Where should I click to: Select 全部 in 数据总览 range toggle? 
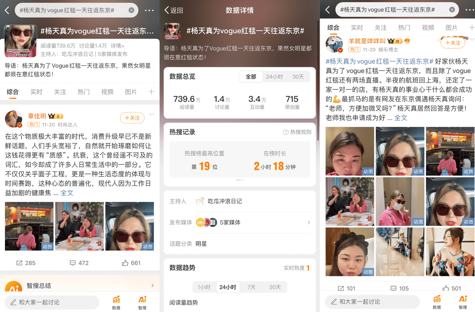(251, 76)
